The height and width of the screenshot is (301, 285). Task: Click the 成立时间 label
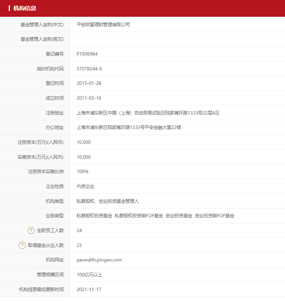click(x=55, y=98)
